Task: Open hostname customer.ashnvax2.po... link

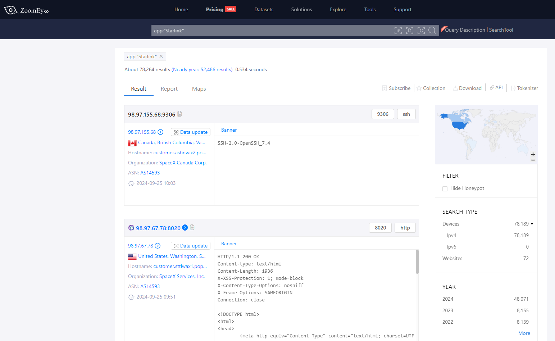Action: tap(180, 153)
